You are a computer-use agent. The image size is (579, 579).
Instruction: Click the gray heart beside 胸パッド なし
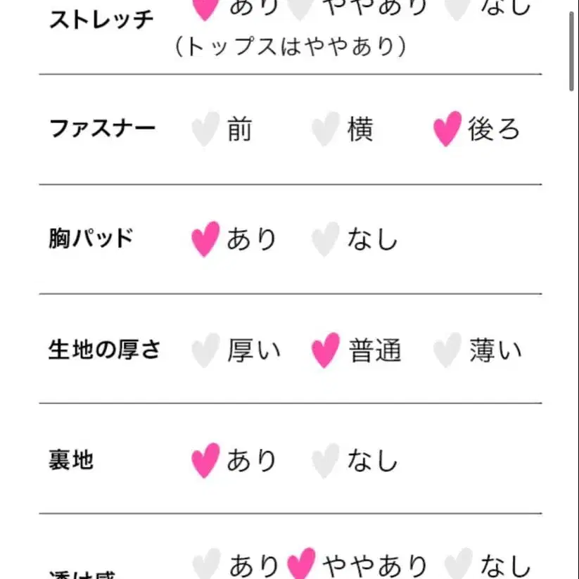click(x=326, y=239)
